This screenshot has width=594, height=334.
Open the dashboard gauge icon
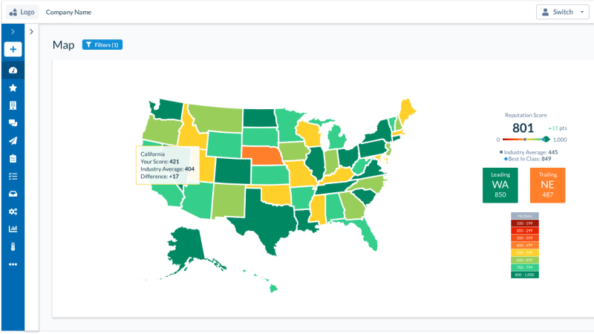(13, 70)
